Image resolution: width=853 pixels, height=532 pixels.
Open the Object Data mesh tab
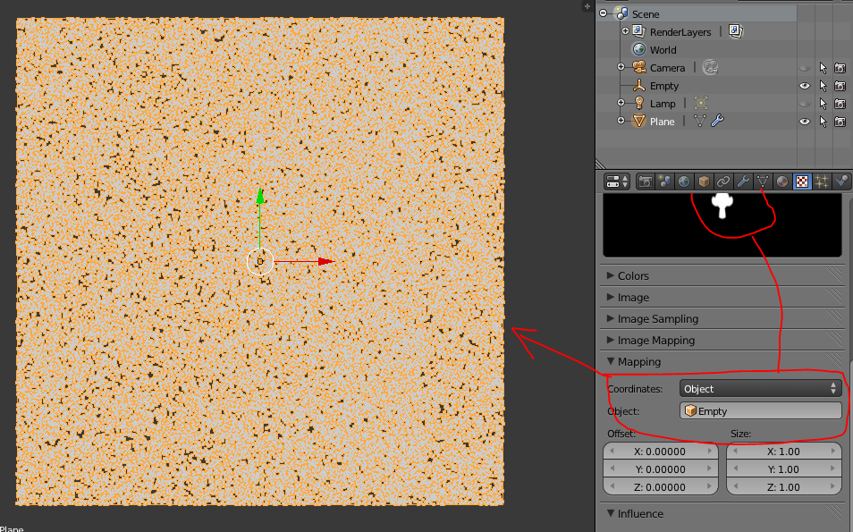tap(763, 182)
